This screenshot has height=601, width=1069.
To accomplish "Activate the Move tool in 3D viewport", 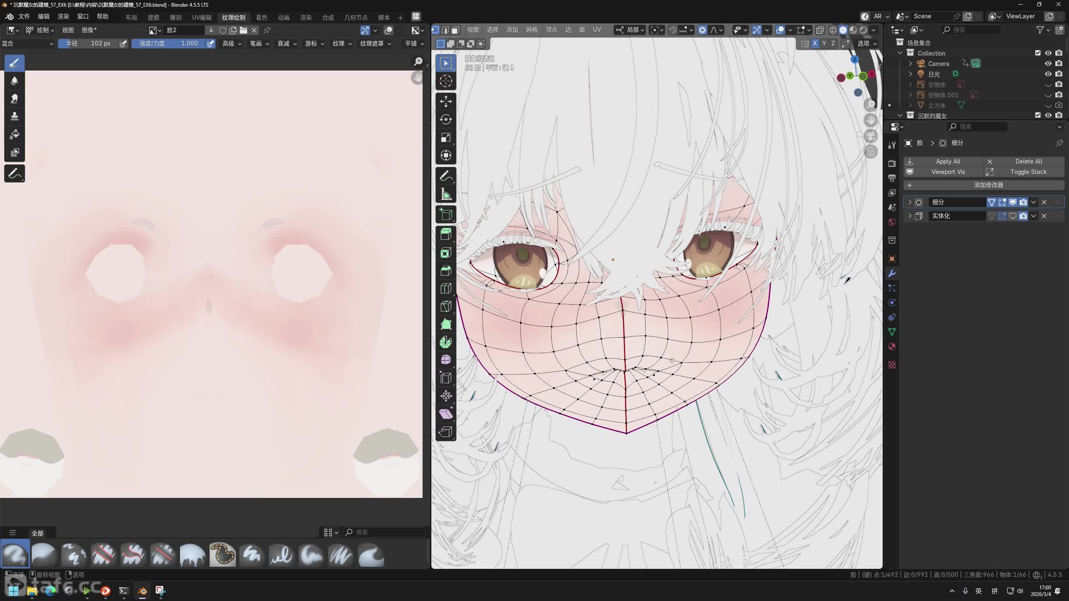I will [x=446, y=101].
